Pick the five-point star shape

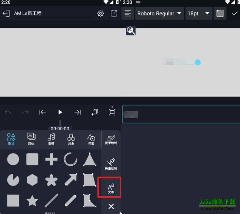(x=32, y=201)
